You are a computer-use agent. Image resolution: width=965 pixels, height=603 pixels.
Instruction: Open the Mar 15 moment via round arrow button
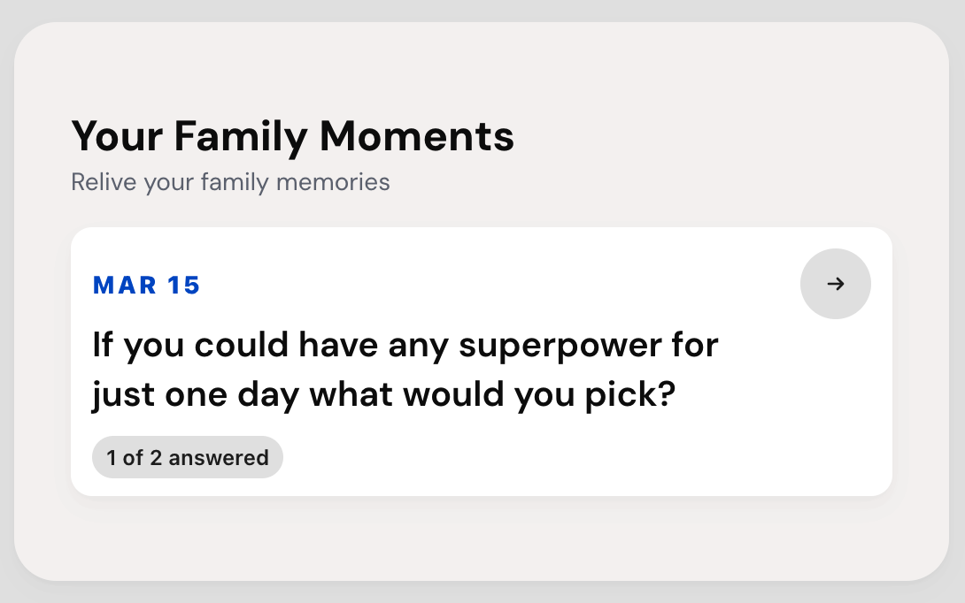click(x=835, y=284)
